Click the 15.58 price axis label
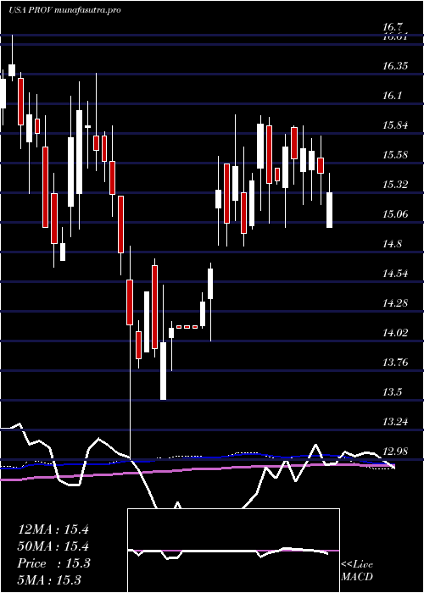 396,155
